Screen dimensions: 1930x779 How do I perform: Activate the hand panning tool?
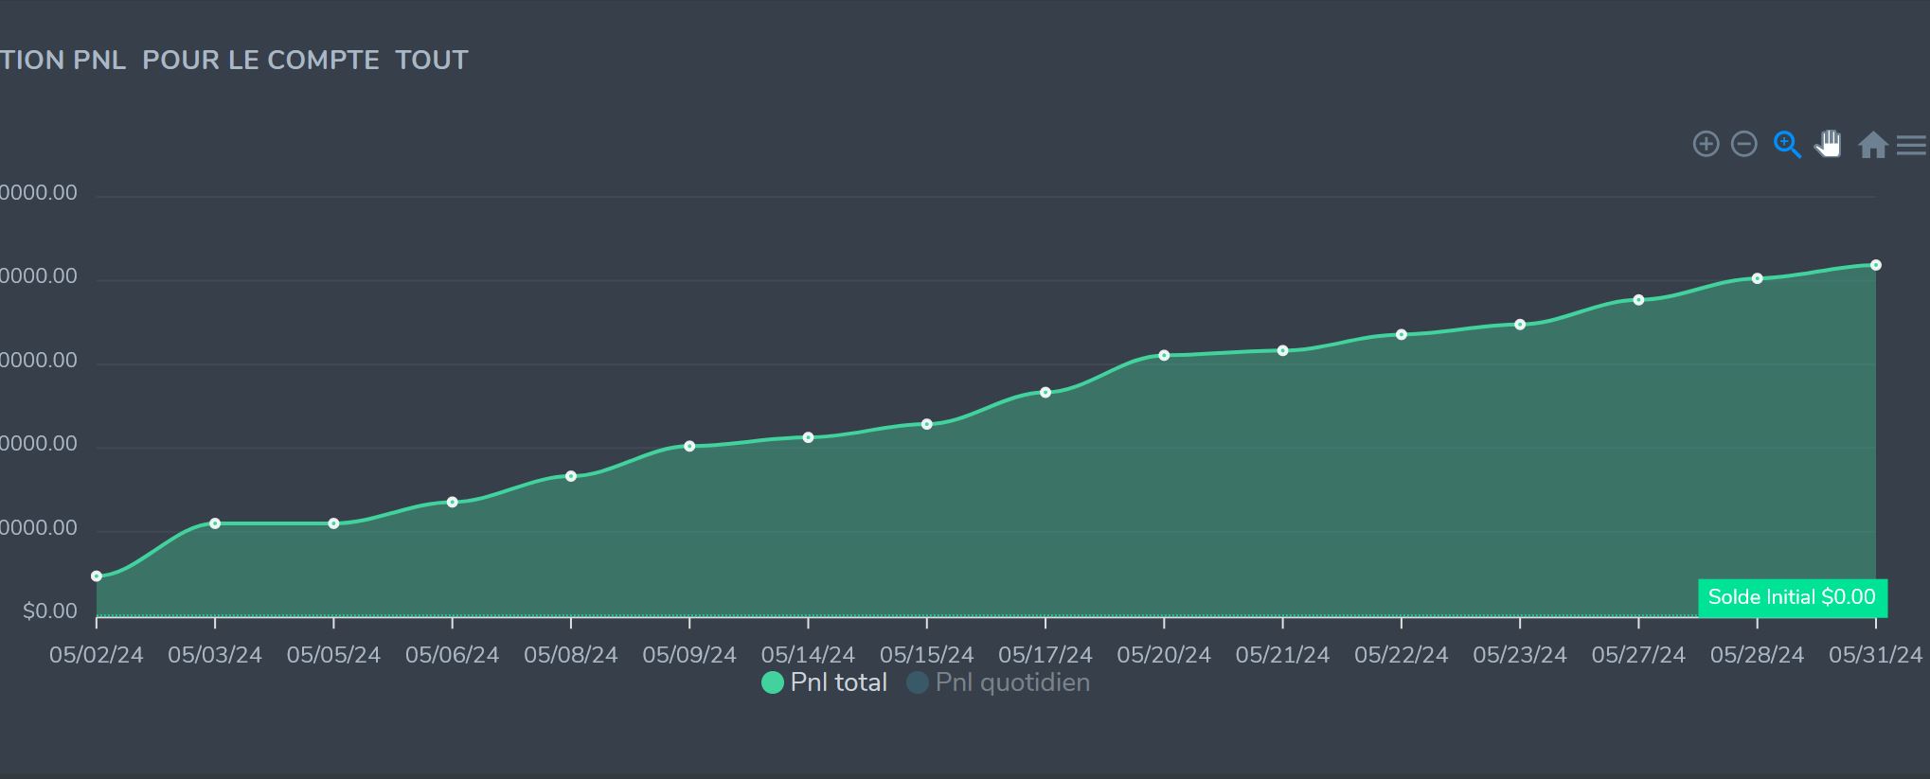click(1829, 144)
